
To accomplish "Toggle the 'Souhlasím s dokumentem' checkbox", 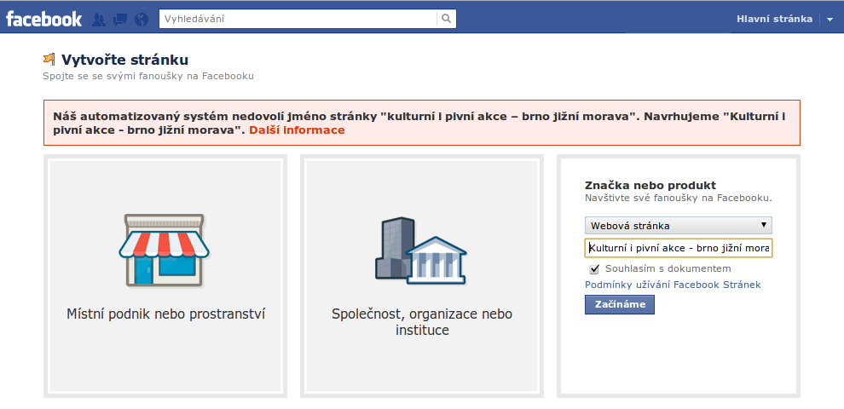I will 594,269.
